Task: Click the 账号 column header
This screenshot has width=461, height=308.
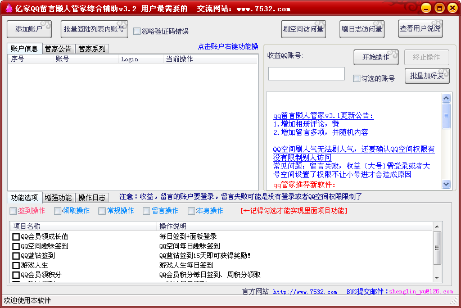Action: coord(85,59)
